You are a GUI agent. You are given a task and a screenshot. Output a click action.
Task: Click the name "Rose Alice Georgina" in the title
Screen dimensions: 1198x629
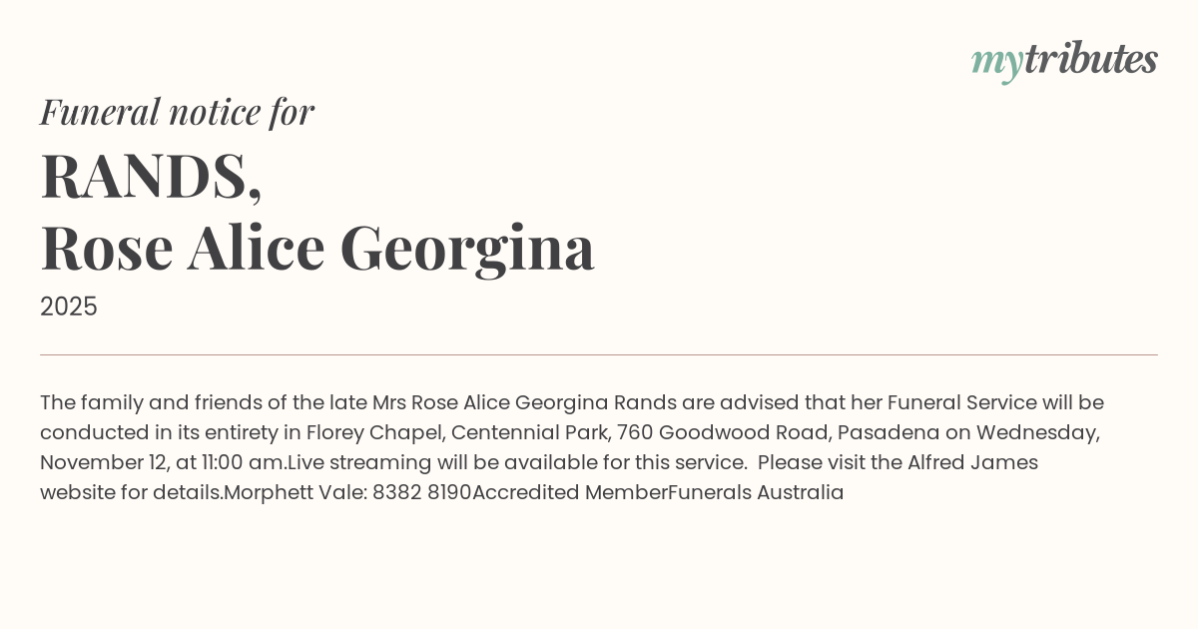pos(317,247)
